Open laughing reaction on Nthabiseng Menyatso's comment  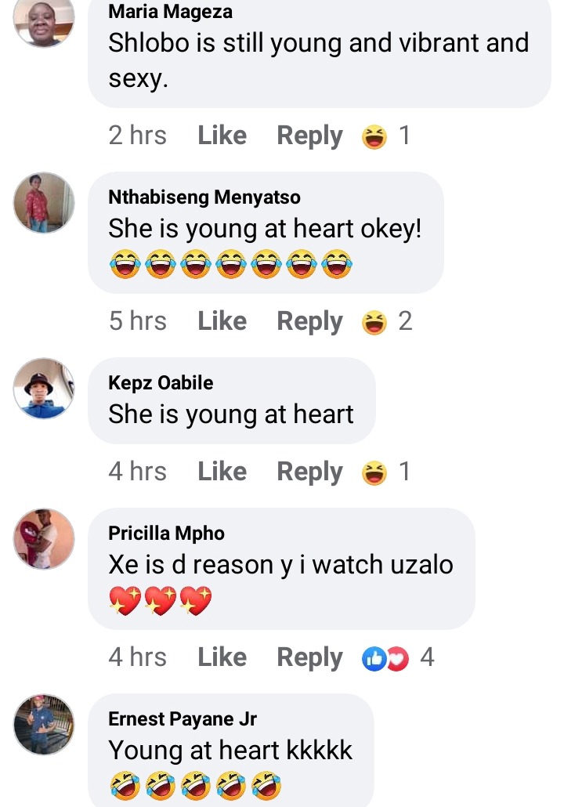click(x=374, y=322)
